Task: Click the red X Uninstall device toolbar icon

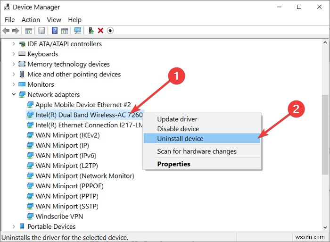Action: click(100, 31)
